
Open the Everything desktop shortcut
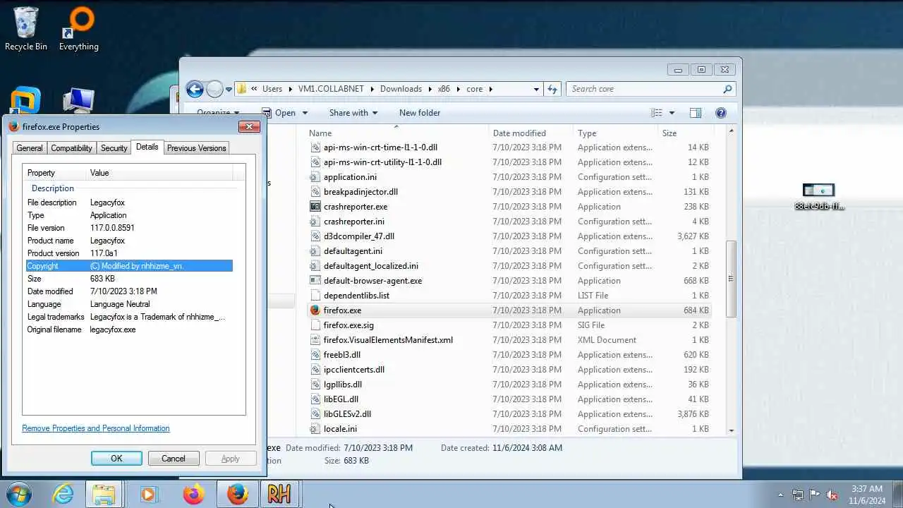(x=78, y=29)
